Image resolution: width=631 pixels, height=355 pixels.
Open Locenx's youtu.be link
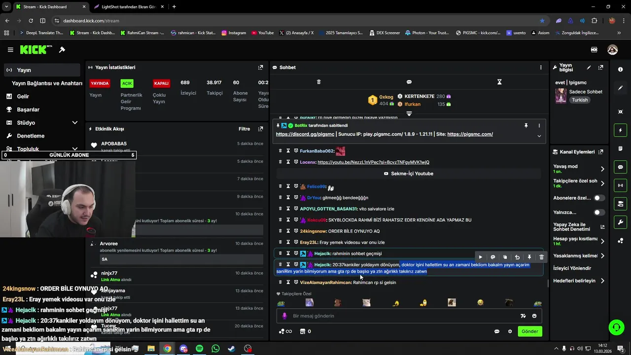click(x=373, y=162)
